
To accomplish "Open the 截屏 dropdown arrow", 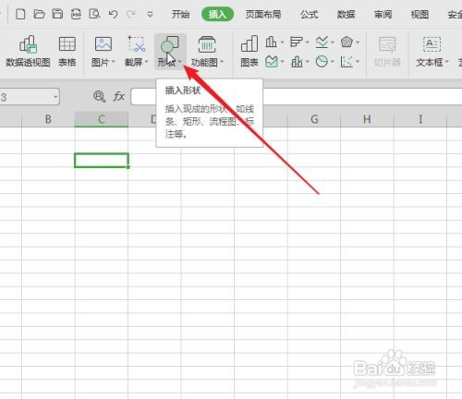I will tap(147, 62).
